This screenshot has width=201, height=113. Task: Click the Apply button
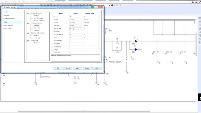point(77,68)
